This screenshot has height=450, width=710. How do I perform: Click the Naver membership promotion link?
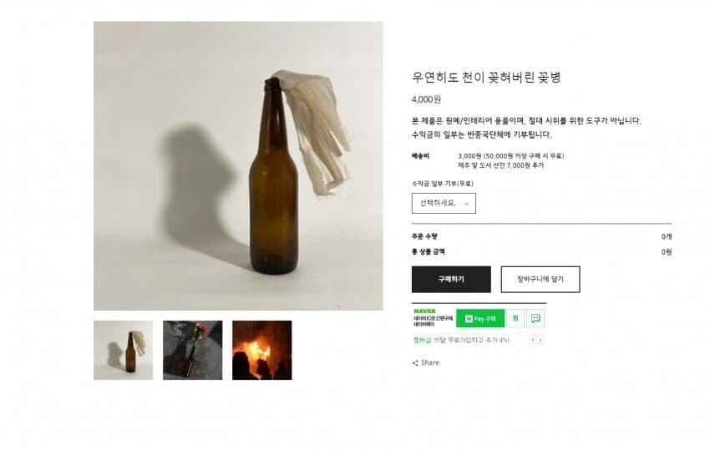point(461,340)
